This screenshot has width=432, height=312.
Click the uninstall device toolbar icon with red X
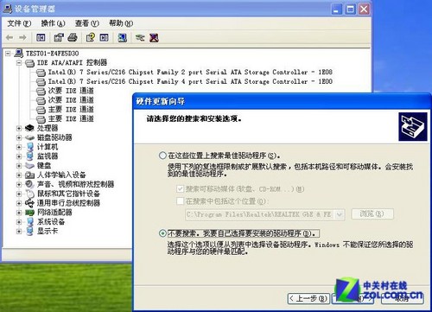pos(154,37)
